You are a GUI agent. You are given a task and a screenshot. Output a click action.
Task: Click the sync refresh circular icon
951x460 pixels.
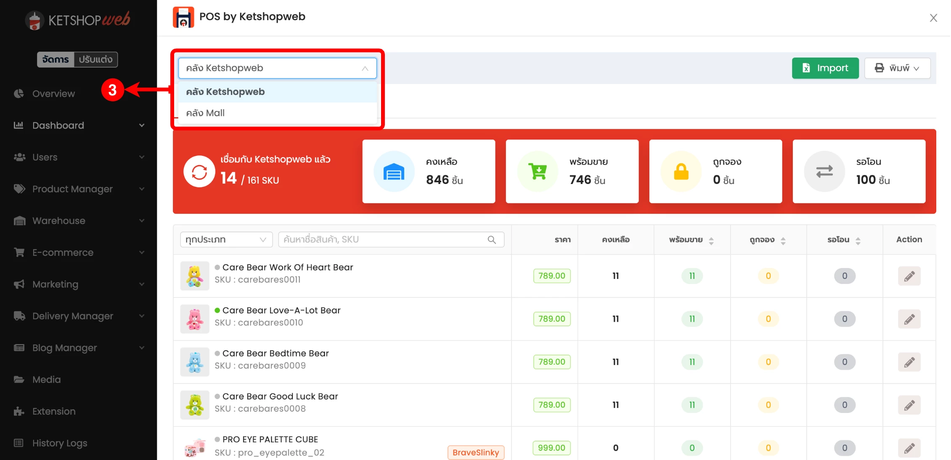pos(199,172)
